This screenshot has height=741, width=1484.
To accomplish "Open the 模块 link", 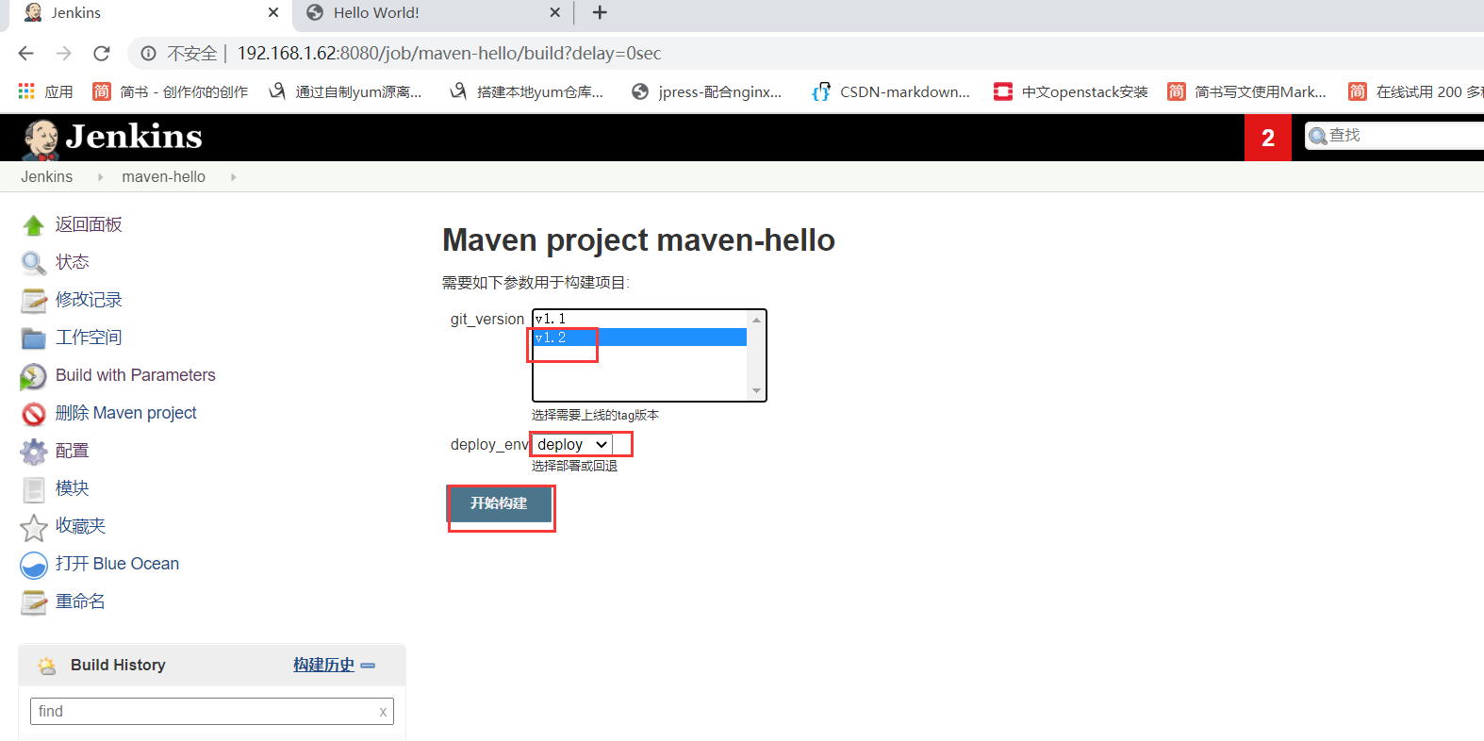I will [x=73, y=488].
